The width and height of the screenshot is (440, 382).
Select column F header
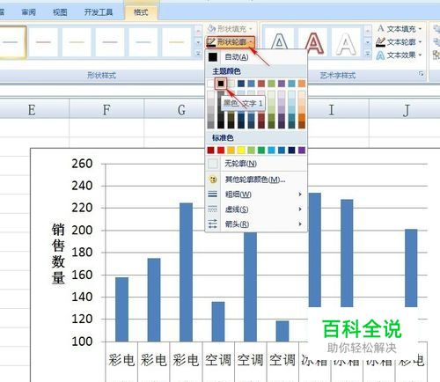[x=106, y=110]
